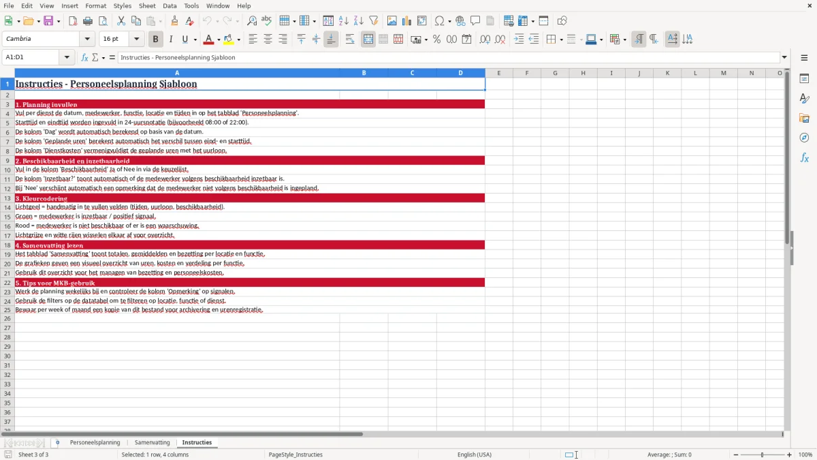
Task: Click the Sort Descending icon
Action: 359,21
